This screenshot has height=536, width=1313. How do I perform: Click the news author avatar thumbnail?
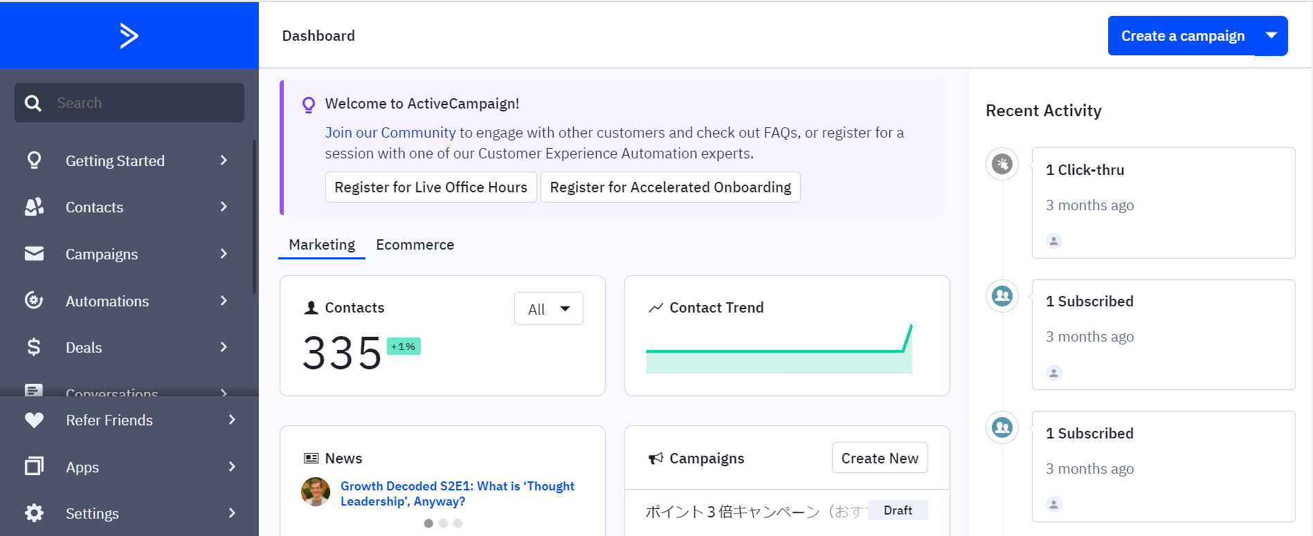click(x=316, y=492)
